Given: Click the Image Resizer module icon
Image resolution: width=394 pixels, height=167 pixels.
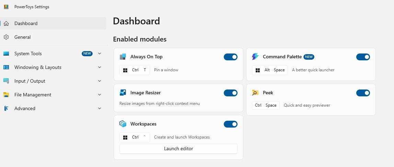Looking at the screenshot, I should (x=123, y=93).
